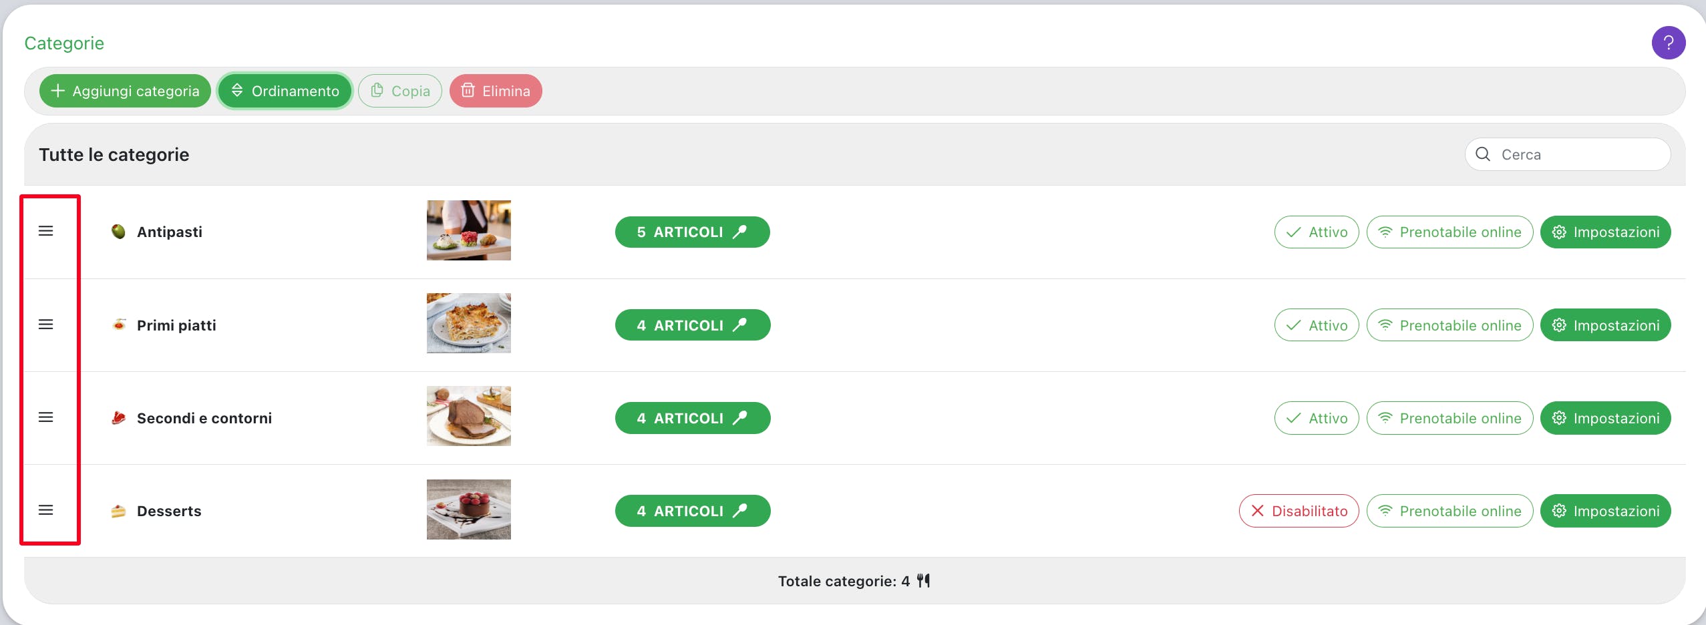
Task: Open Impostazioni for the Desserts category
Action: [x=1605, y=511]
